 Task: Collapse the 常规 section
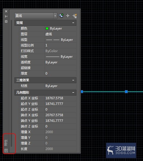(x=73, y=23)
